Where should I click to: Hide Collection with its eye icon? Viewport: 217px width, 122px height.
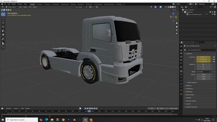click(x=212, y=12)
